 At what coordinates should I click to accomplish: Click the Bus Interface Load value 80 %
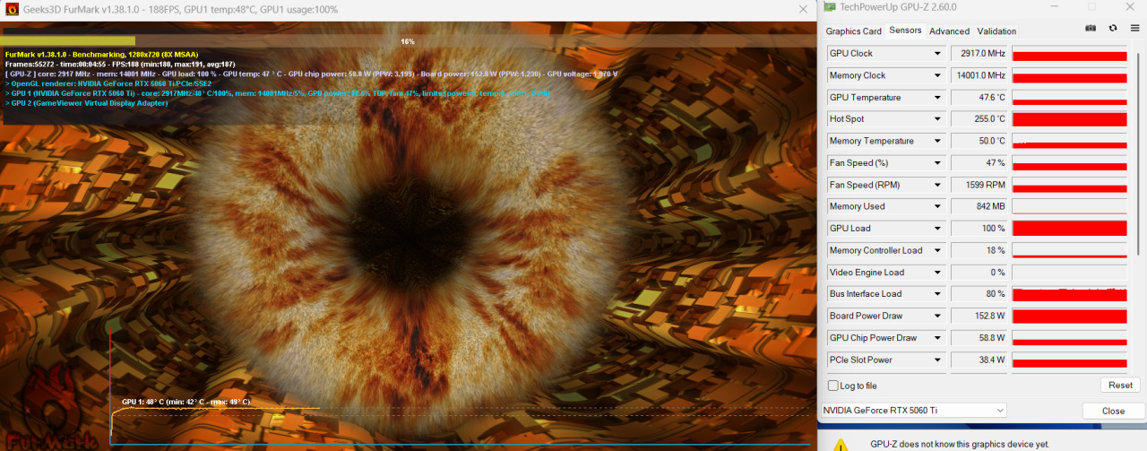point(979,294)
